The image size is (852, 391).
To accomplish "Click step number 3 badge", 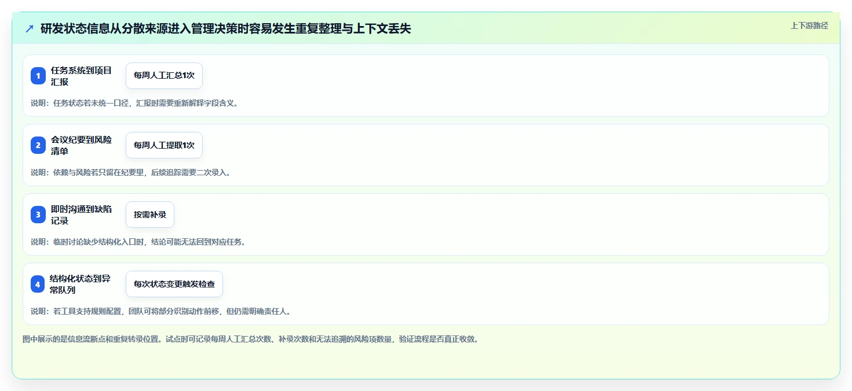I will pos(38,215).
